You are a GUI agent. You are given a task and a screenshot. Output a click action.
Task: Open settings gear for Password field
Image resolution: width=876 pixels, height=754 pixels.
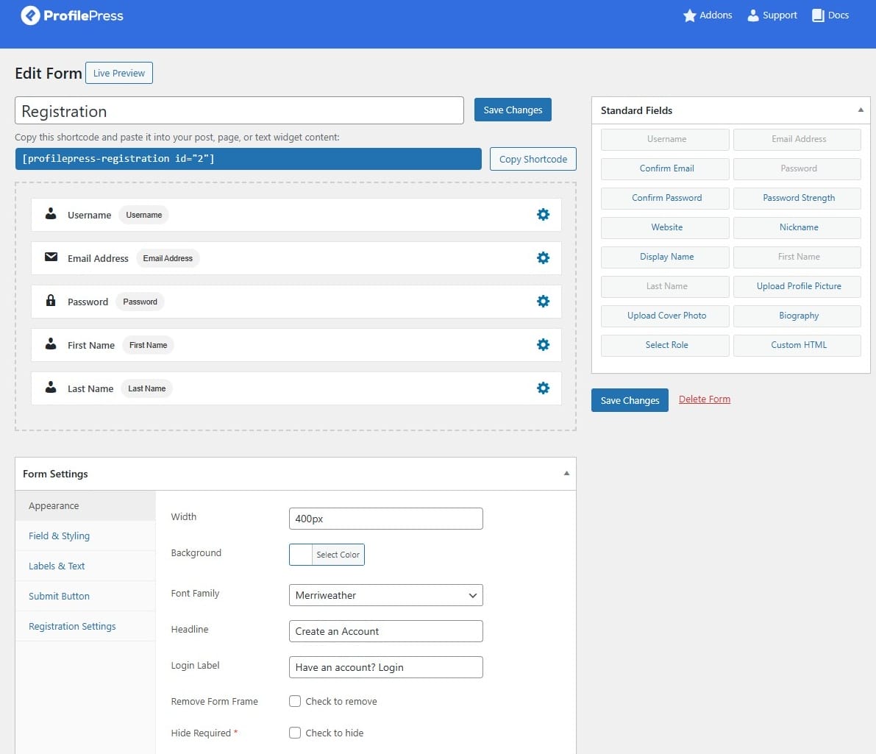click(x=543, y=302)
